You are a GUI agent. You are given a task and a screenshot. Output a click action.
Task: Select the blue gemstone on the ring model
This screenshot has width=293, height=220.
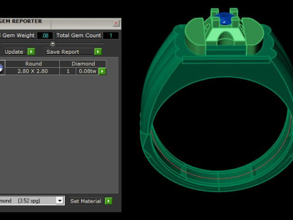(224, 18)
